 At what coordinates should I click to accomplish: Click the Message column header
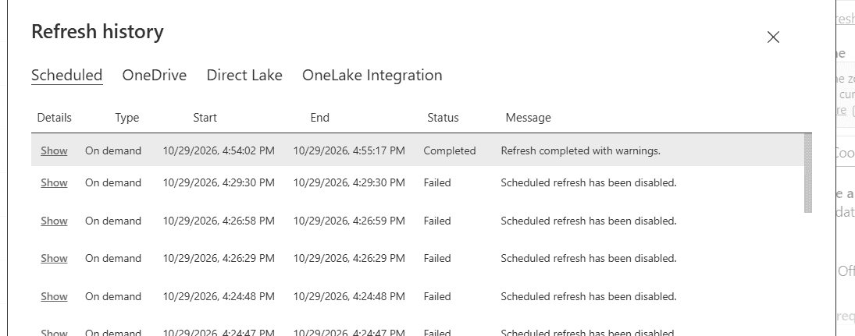(x=528, y=118)
